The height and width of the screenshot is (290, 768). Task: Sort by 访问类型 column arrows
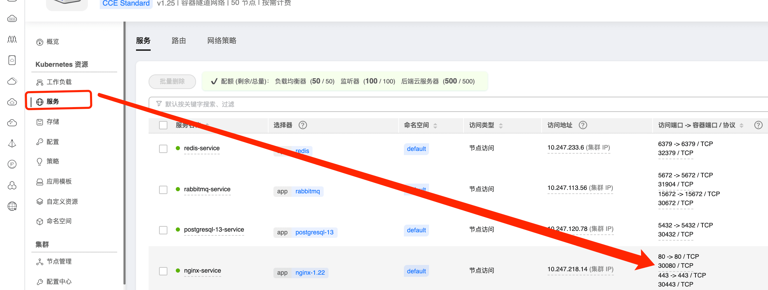click(x=501, y=126)
